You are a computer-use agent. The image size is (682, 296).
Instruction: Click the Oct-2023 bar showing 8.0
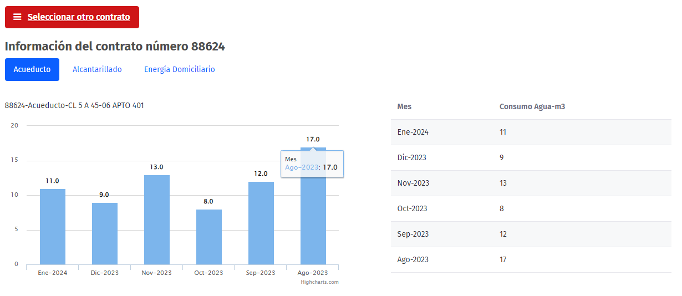pyautogui.click(x=209, y=237)
